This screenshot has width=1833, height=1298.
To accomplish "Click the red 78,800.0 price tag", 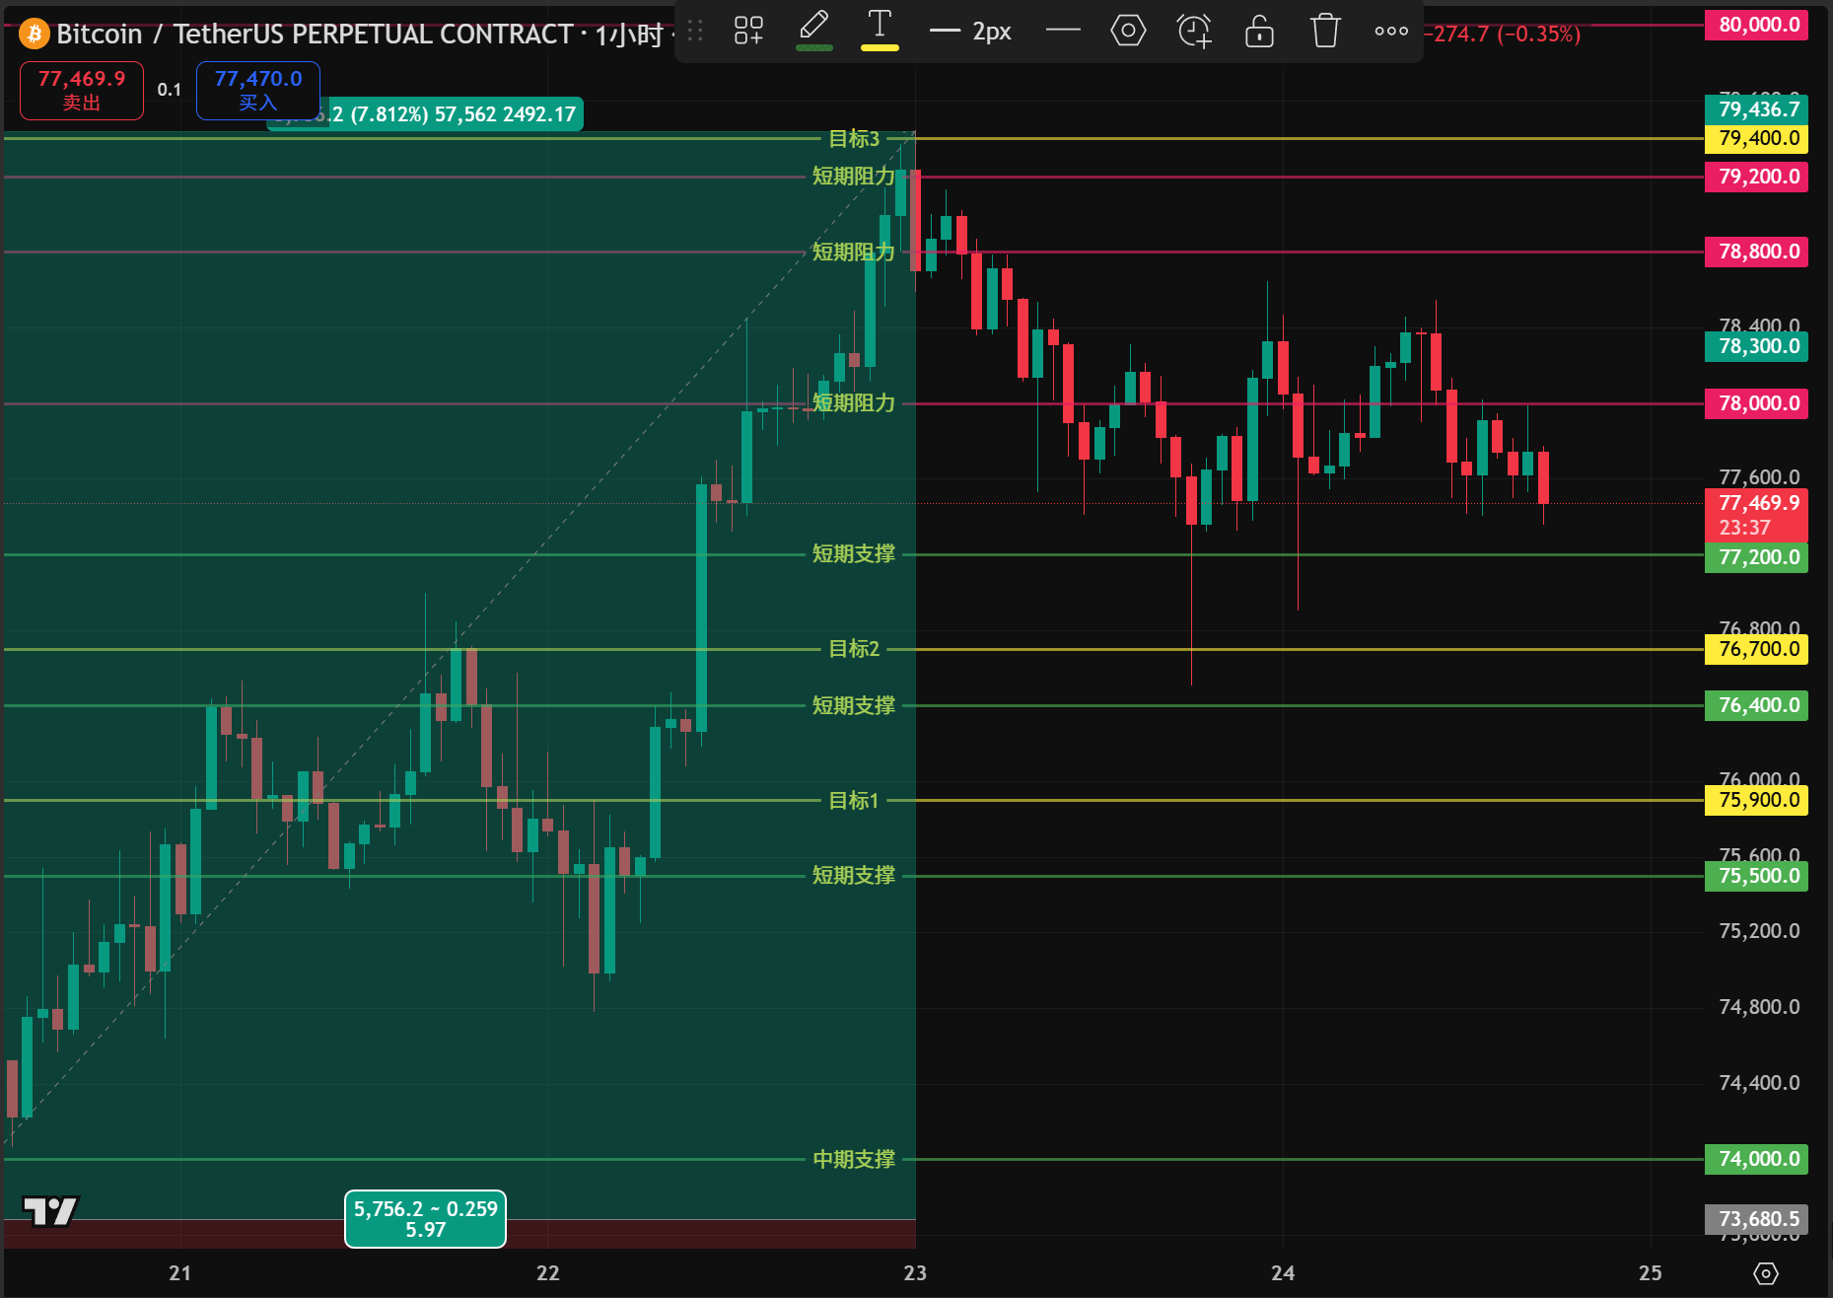I will [x=1756, y=252].
